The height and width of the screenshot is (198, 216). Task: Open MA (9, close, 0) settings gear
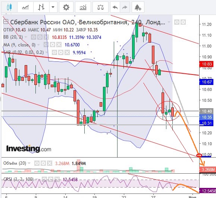coord(53,45)
